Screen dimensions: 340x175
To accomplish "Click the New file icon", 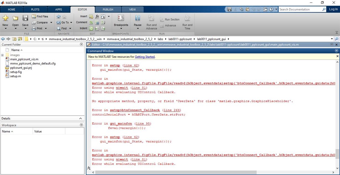I will pos(5,18).
